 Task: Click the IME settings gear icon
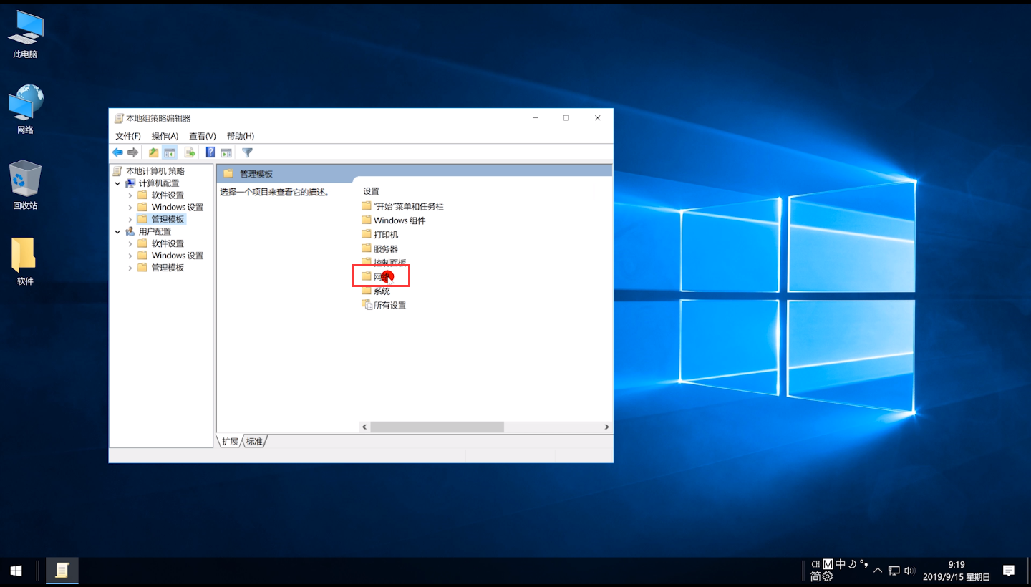[x=828, y=576]
